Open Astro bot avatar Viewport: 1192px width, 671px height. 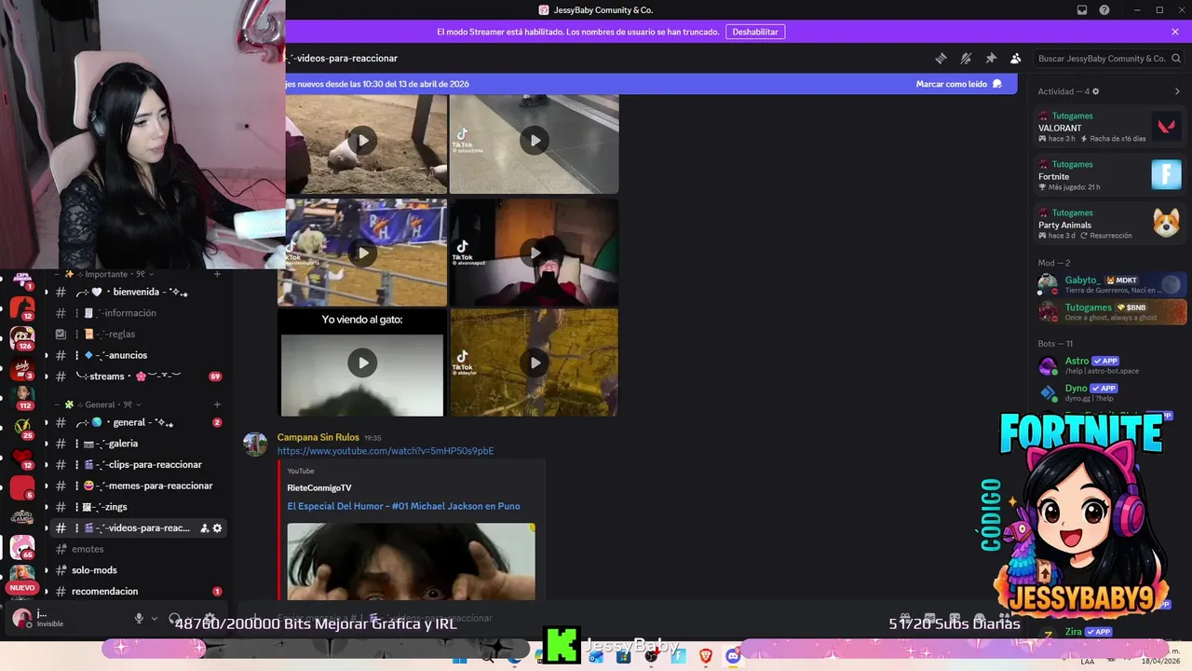tap(1048, 365)
